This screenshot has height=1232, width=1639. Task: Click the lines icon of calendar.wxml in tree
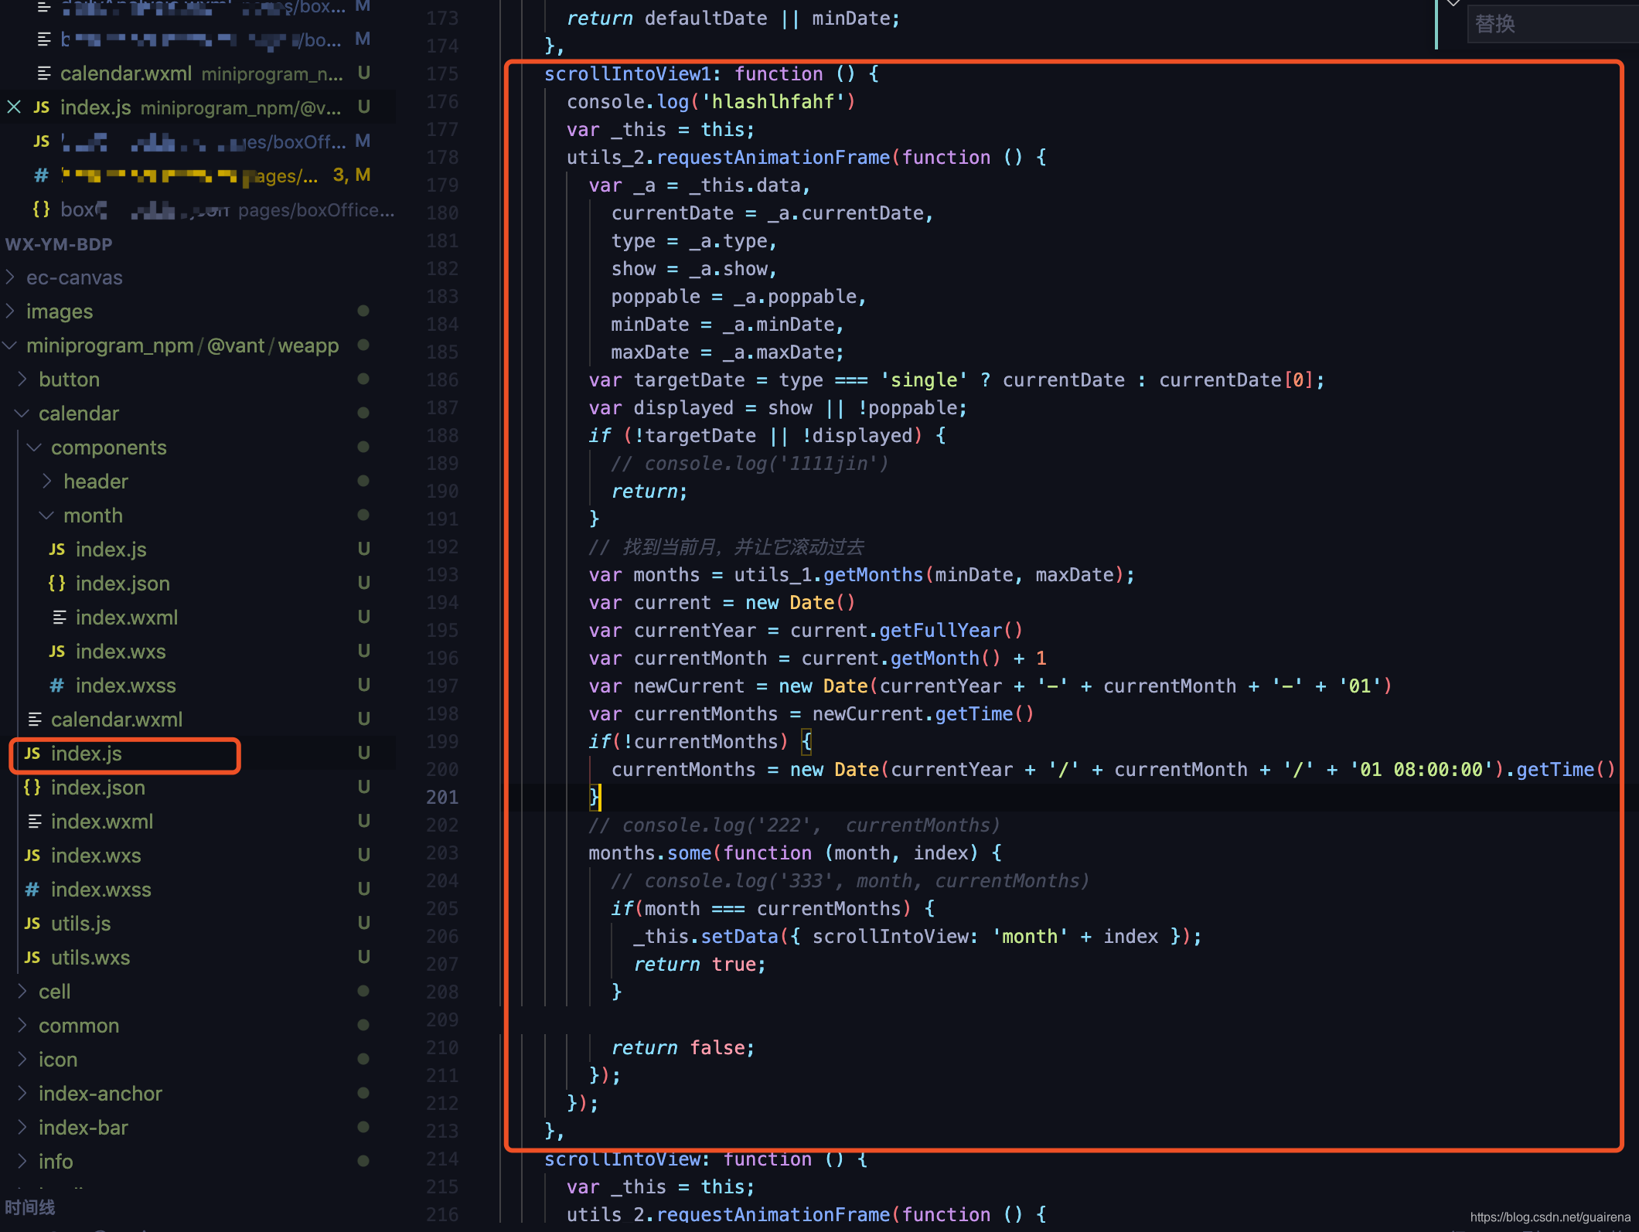(x=35, y=720)
